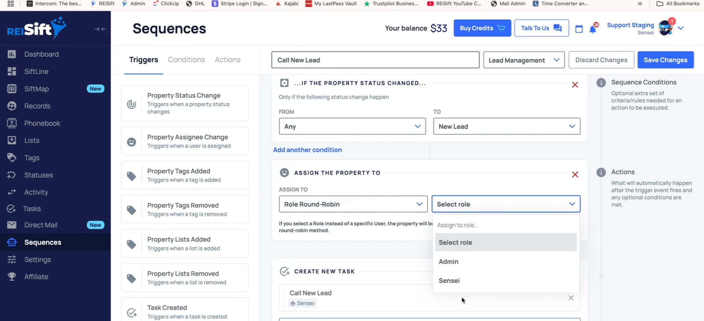Click Discard Changes button
704x321 pixels.
(x=601, y=60)
